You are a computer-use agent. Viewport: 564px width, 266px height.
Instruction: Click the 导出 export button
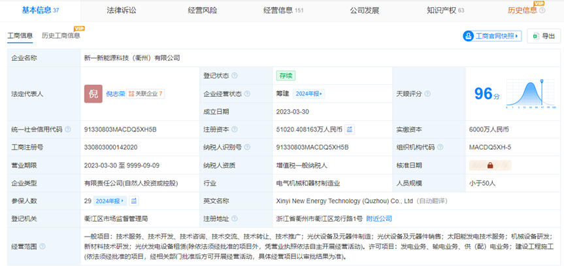543,37
